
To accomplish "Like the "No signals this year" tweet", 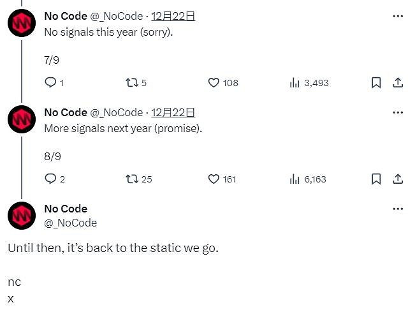I will point(214,82).
